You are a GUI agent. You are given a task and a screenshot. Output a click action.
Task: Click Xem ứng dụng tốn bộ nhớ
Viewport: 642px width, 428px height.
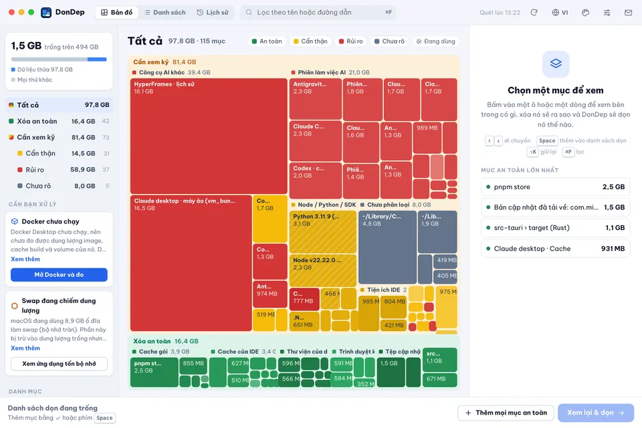coord(59,363)
